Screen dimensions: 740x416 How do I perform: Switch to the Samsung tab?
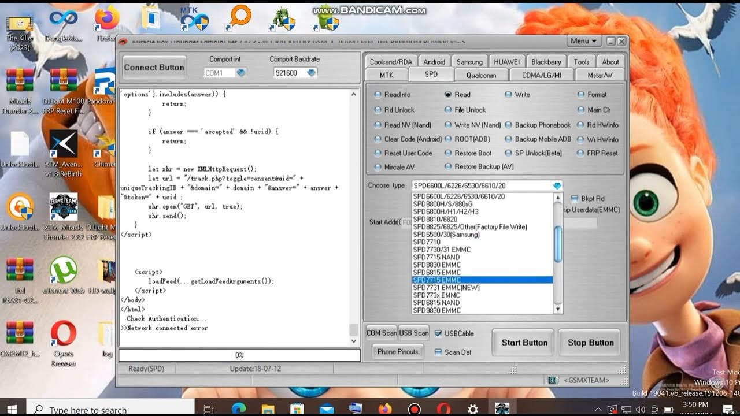point(469,62)
